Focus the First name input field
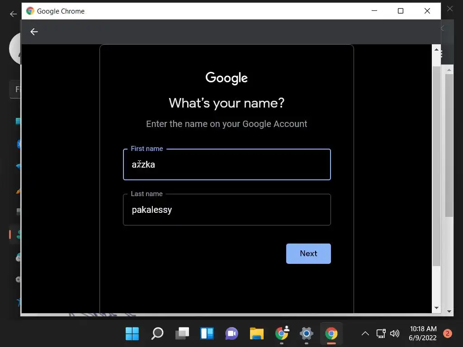Screen dimensions: 463x347 coord(227,164)
